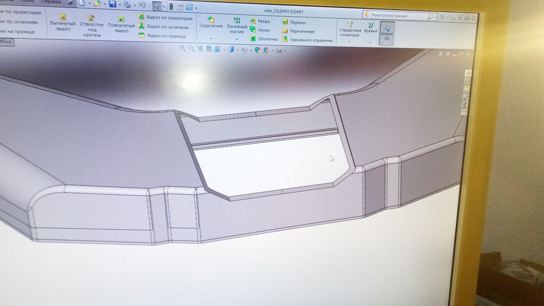Screen dimensions: 544x306
Task: Click the Zoom to Area icon
Action: tap(191, 48)
